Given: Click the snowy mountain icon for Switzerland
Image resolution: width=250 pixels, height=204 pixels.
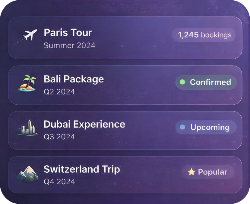Looking at the screenshot, I should [x=27, y=174].
